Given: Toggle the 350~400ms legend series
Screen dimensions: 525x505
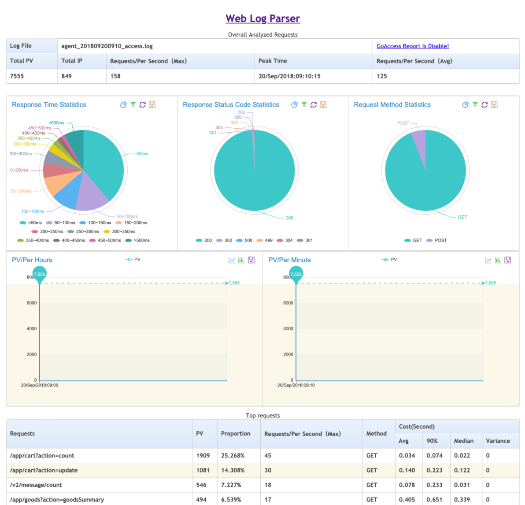Looking at the screenshot, I should pyautogui.click(x=33, y=240).
